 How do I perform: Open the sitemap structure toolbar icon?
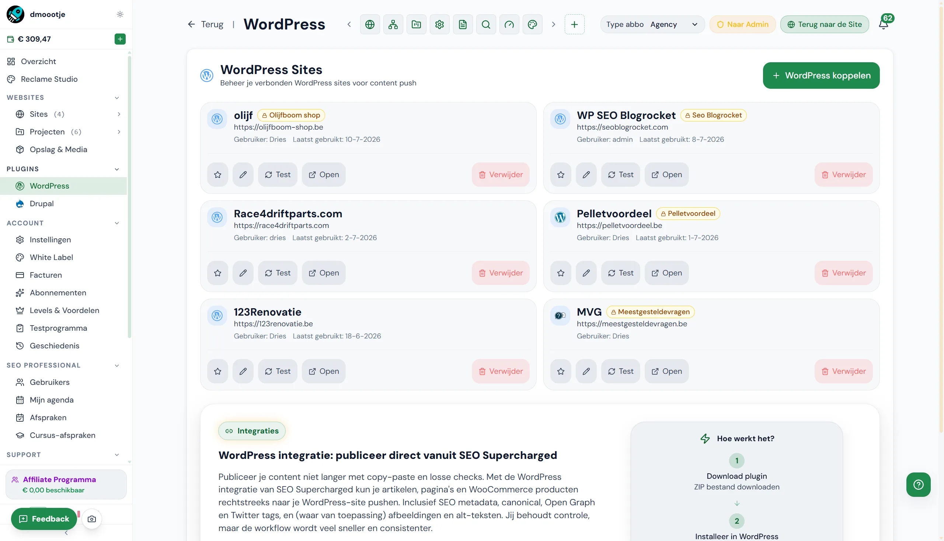[x=393, y=25]
